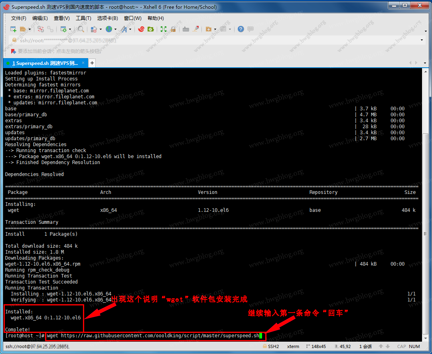Image resolution: width=432 pixels, height=354 pixels.
Task: Click the SSH2 status bar indicator
Action: click(x=271, y=346)
